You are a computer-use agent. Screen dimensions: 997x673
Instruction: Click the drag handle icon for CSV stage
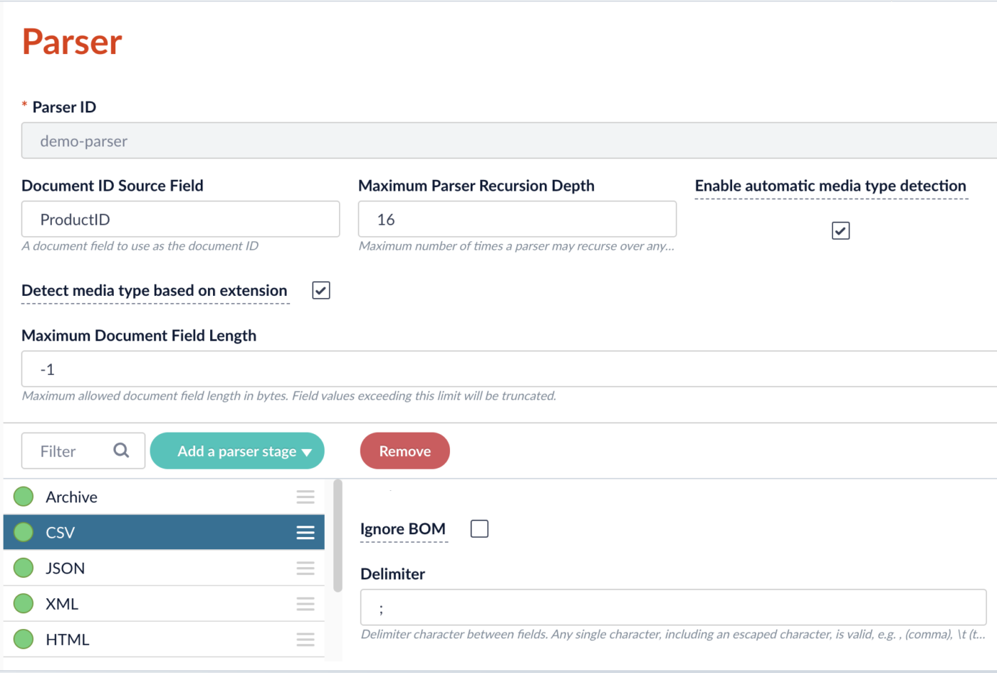pos(306,533)
